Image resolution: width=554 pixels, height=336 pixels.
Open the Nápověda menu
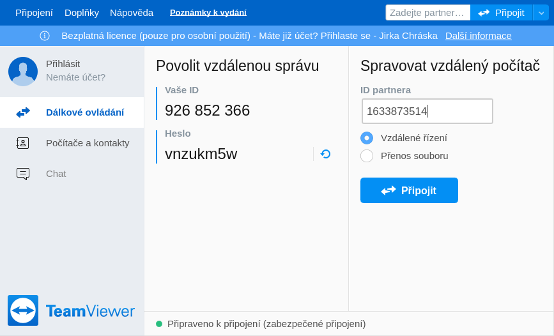(132, 13)
